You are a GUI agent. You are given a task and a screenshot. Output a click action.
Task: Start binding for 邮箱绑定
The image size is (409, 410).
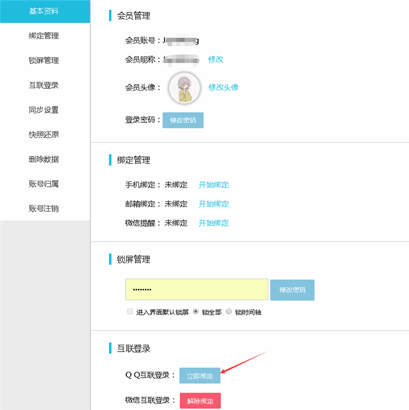214,204
